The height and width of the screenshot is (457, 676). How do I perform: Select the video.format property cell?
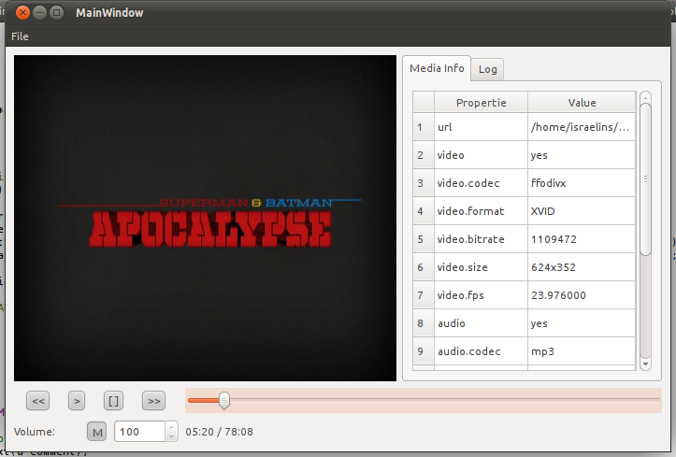click(x=481, y=211)
